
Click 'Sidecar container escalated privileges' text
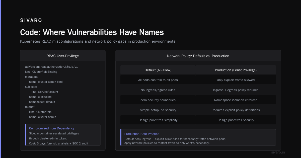point(54,133)
